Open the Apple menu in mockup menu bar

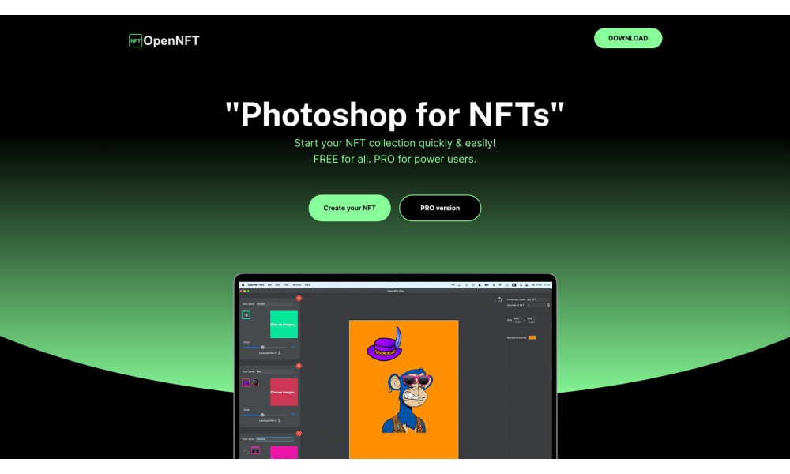(x=243, y=285)
